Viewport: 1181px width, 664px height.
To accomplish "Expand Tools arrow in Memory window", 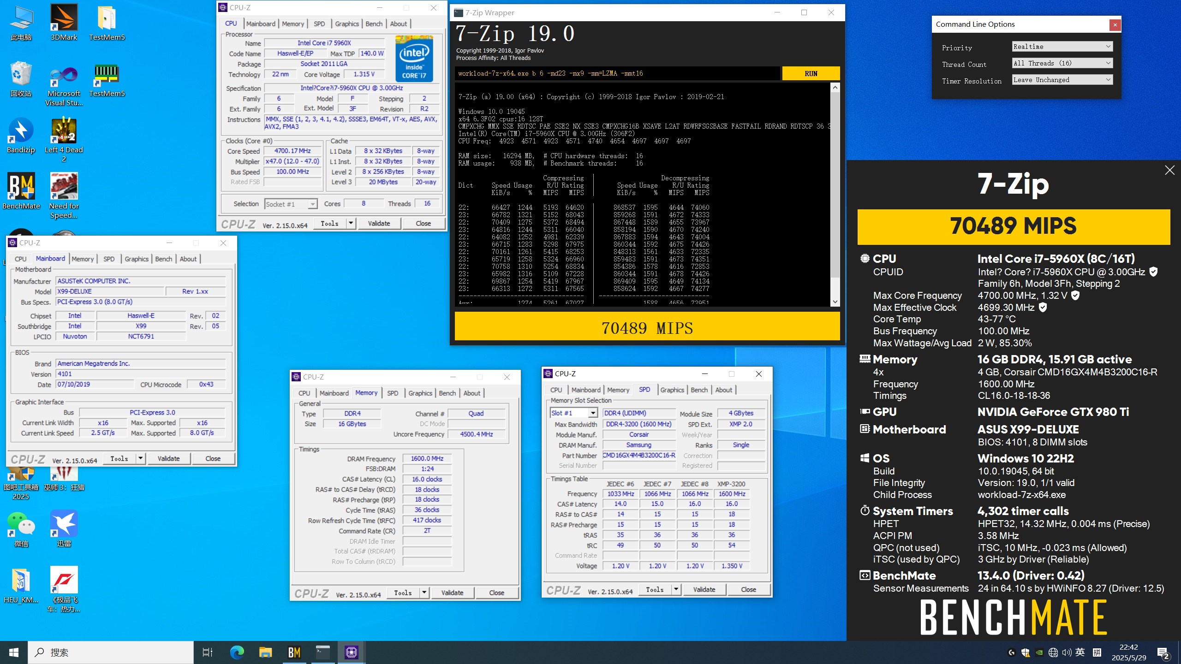I will point(424,593).
